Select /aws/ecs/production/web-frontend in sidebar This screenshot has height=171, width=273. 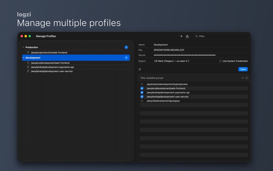pos(49,52)
